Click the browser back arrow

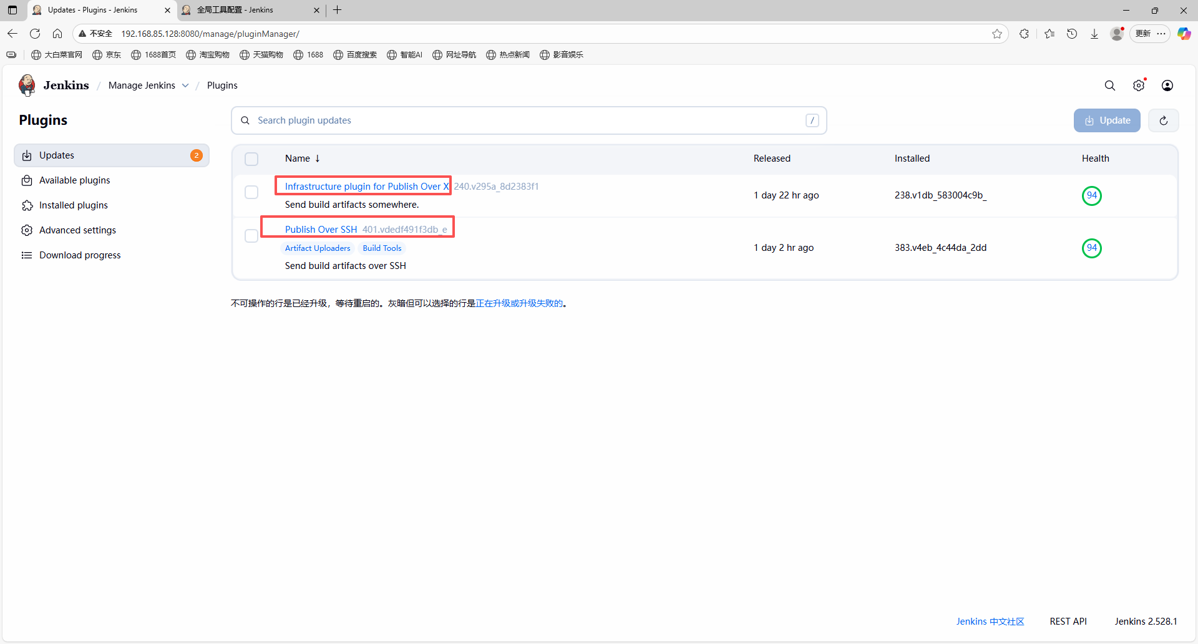(x=12, y=34)
